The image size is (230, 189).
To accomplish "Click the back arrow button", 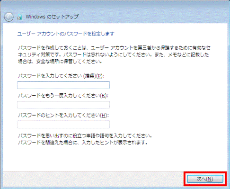I will (x=9, y=17).
